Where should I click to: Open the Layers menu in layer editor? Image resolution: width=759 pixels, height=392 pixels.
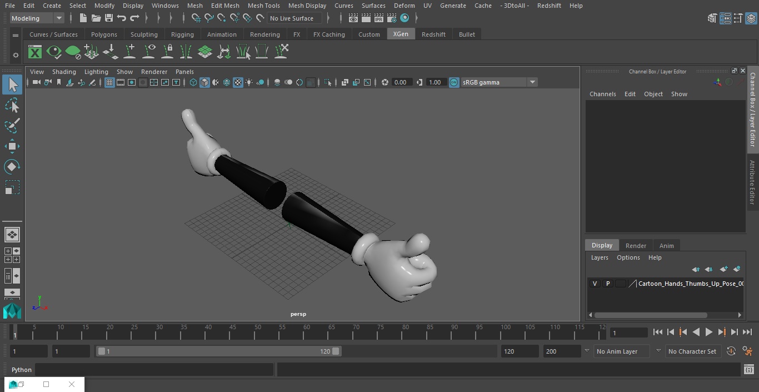click(599, 257)
